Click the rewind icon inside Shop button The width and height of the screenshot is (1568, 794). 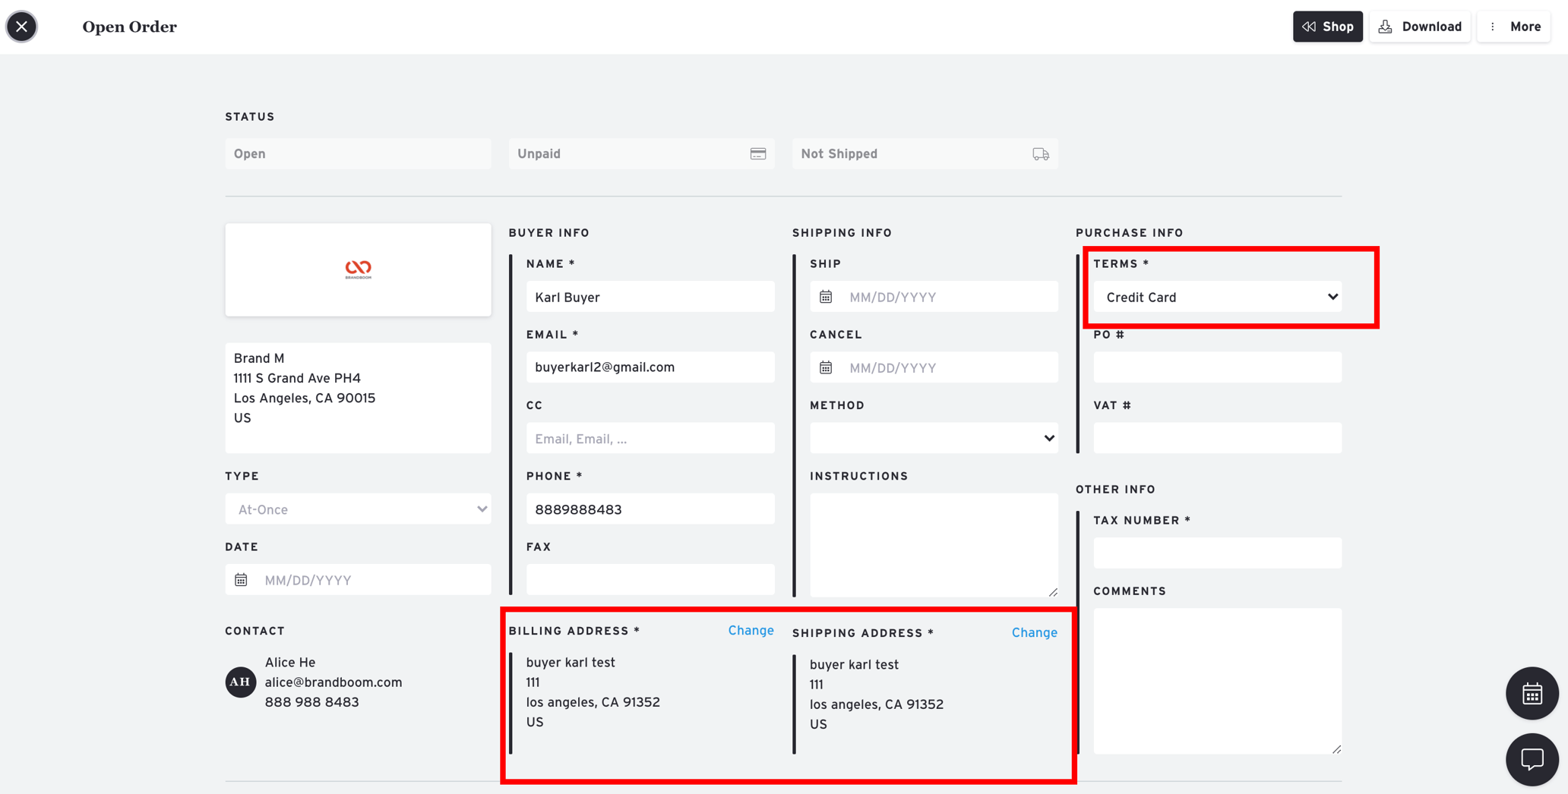tap(1309, 26)
